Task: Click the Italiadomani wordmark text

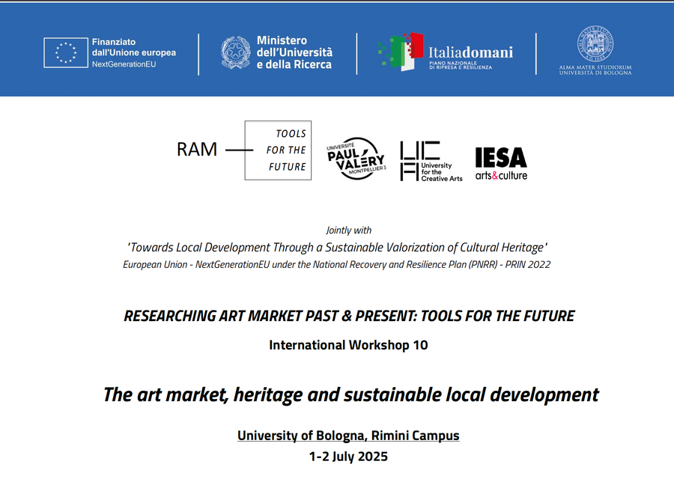Action: point(470,52)
